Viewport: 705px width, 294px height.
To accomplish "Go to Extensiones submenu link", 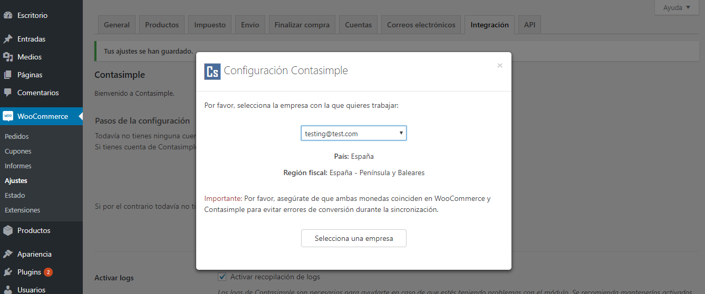I will pyautogui.click(x=22, y=210).
